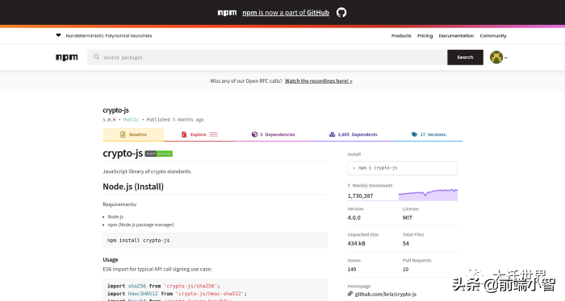Click the MIT license value
Screen dimensions: 565x301
click(x=408, y=217)
